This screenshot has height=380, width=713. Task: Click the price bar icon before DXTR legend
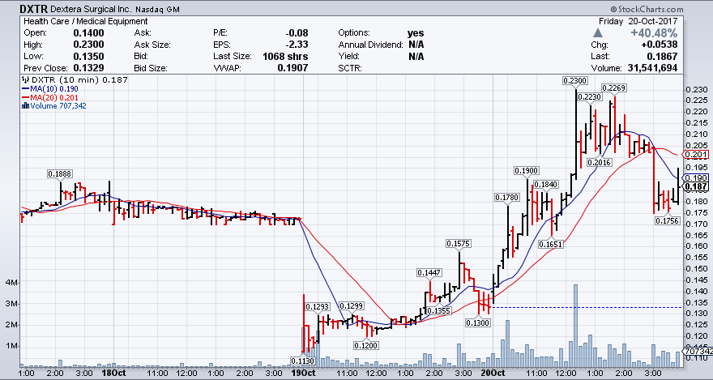coord(25,79)
